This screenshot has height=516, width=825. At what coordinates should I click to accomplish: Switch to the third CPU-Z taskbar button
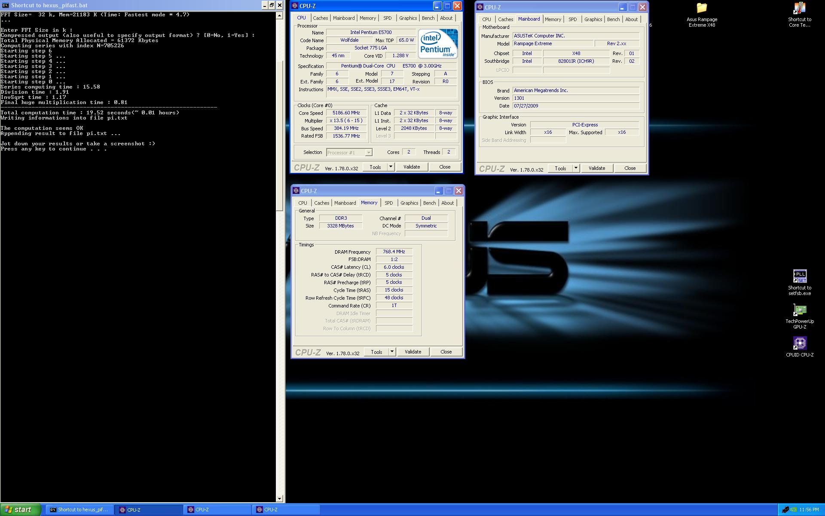tap(286, 510)
